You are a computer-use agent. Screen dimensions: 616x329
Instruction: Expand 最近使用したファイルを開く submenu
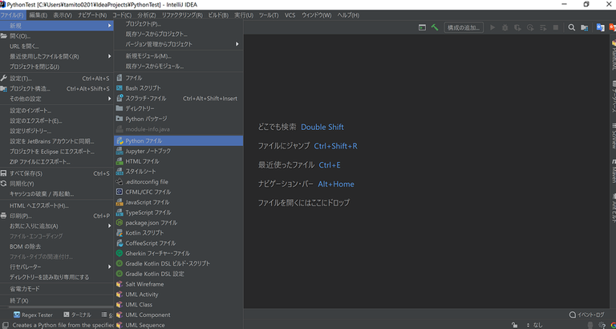(x=44, y=56)
